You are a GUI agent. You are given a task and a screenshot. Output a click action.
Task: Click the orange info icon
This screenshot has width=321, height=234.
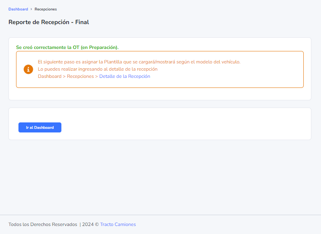28,69
